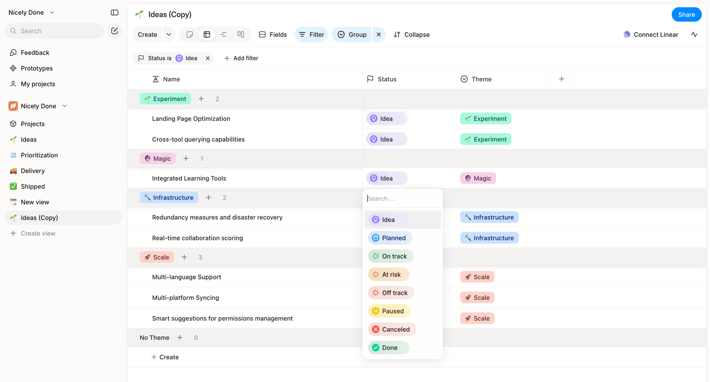Select the Planned status option
Viewport: 710px width, 382px height.
[x=390, y=238]
